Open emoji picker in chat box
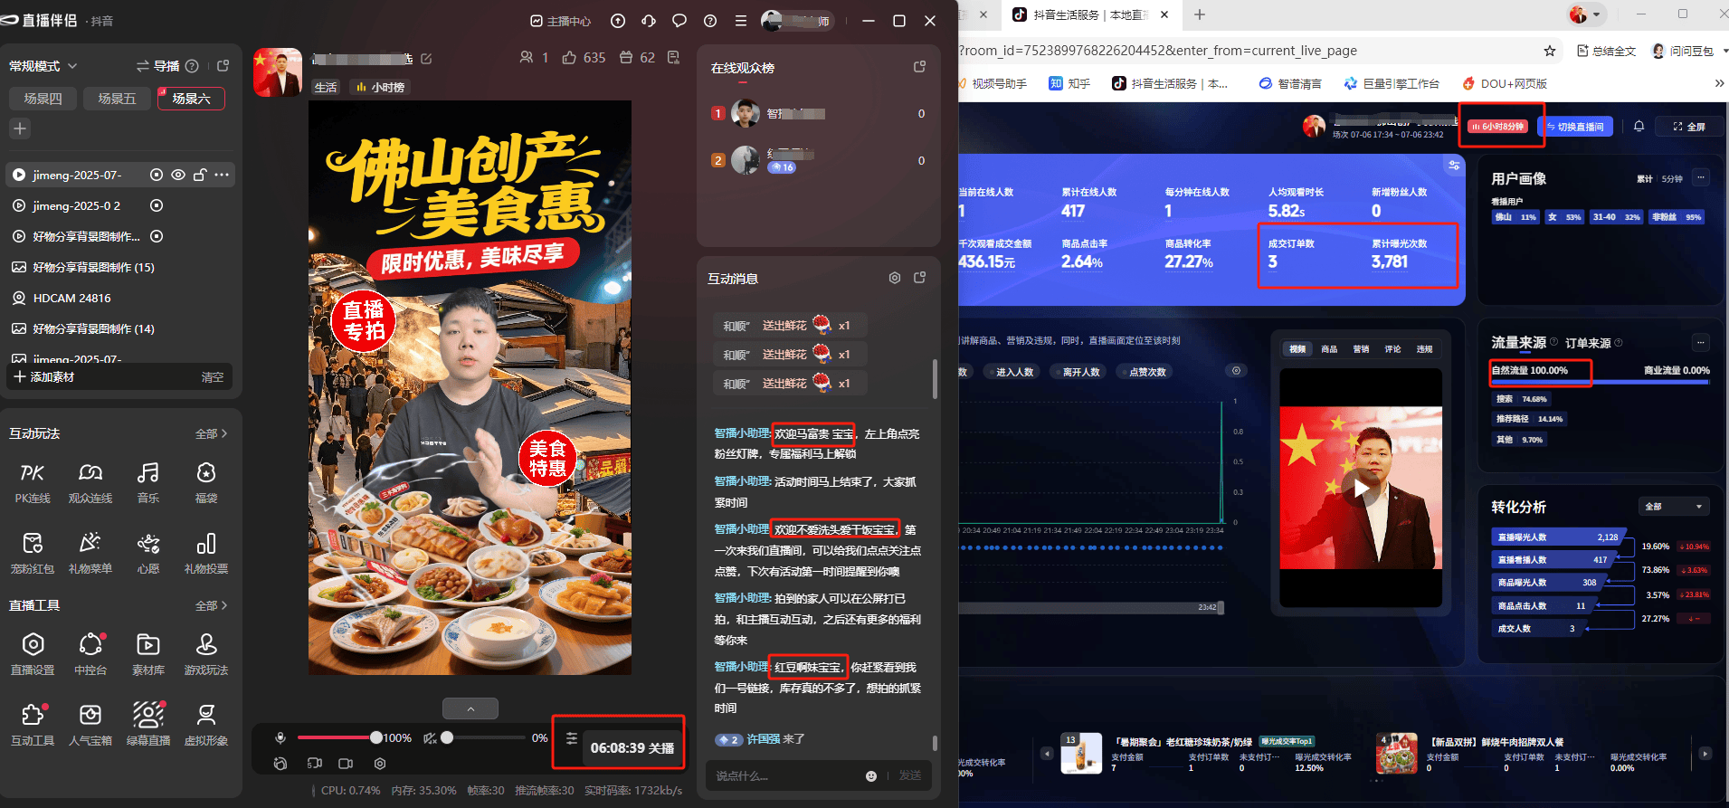Image resolution: width=1729 pixels, height=808 pixels. [870, 775]
